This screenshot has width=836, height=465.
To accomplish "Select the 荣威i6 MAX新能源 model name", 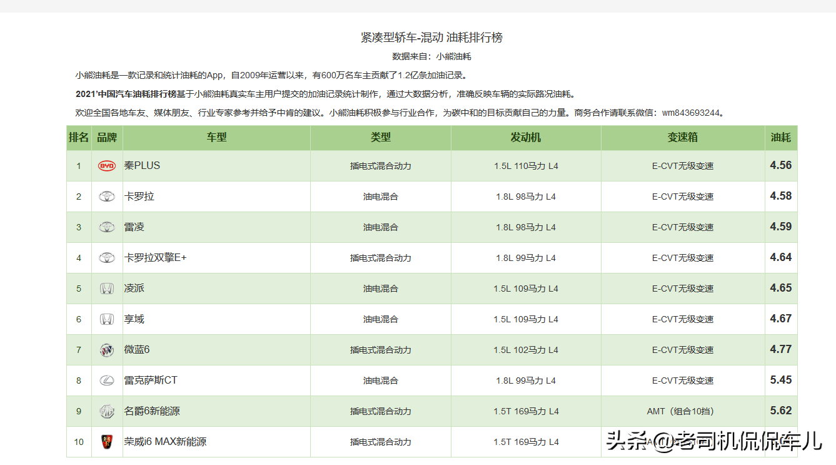I will pos(166,442).
